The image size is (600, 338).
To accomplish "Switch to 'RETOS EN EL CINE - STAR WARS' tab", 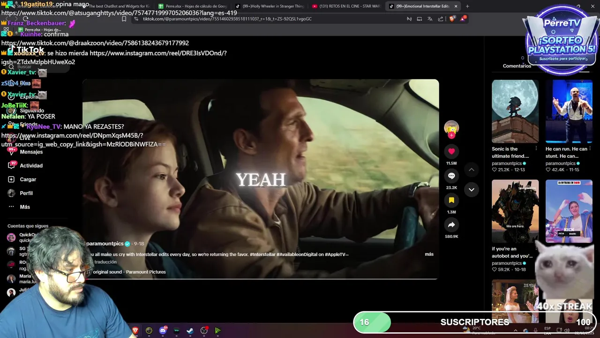I will 346,6.
